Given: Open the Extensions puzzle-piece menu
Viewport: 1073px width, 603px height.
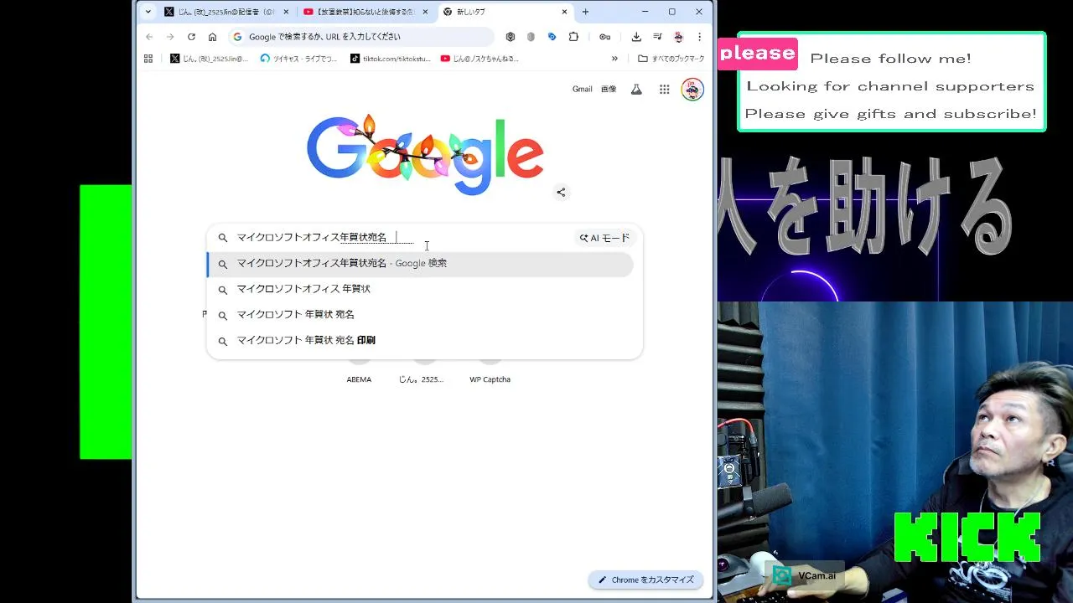Looking at the screenshot, I should coord(573,37).
